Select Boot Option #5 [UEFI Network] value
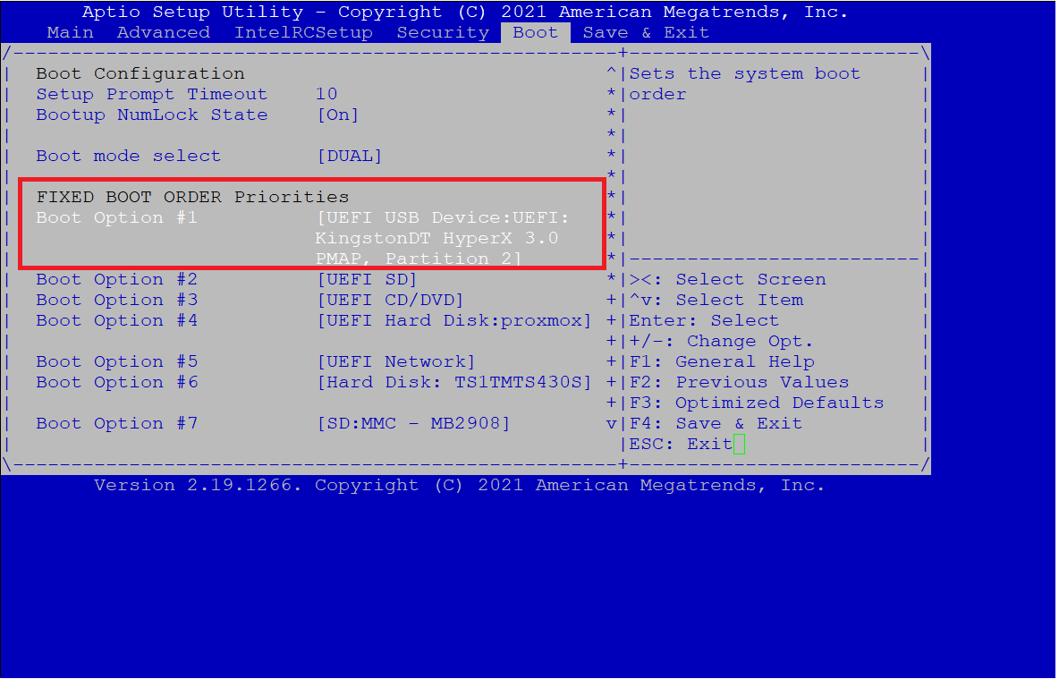Viewport: 1059px width, 679px height. point(395,361)
